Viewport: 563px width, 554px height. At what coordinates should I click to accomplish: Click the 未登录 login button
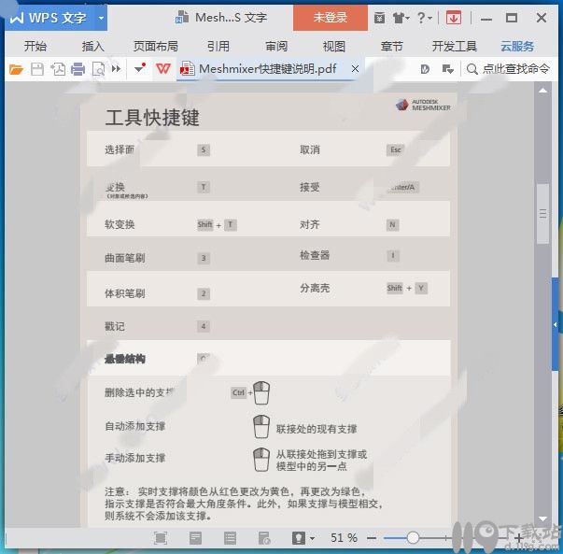[x=330, y=18]
